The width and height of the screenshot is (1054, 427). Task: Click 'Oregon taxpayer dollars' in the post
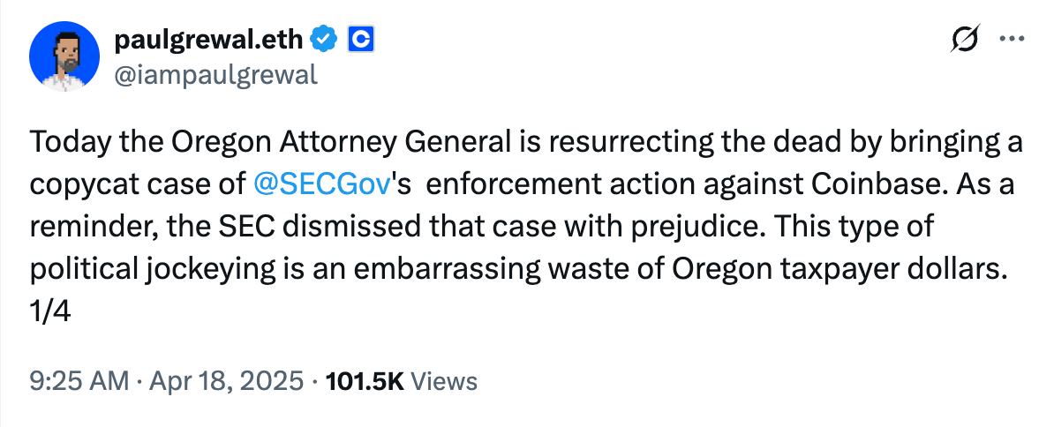[x=854, y=270]
